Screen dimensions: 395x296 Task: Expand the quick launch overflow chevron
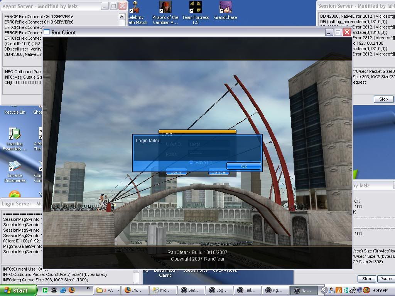(x=88, y=288)
